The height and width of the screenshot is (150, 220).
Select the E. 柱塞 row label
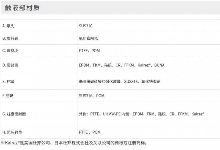8,81
